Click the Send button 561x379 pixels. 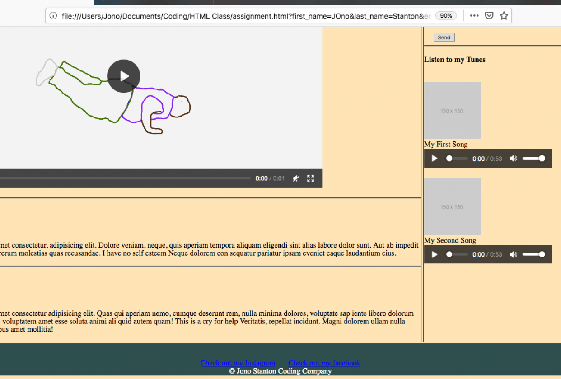(444, 37)
